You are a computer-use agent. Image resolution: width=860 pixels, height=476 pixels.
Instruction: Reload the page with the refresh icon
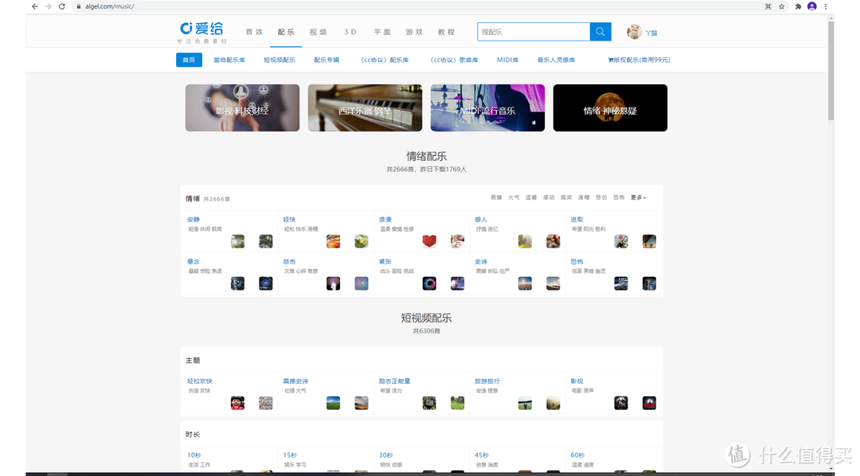click(x=62, y=6)
